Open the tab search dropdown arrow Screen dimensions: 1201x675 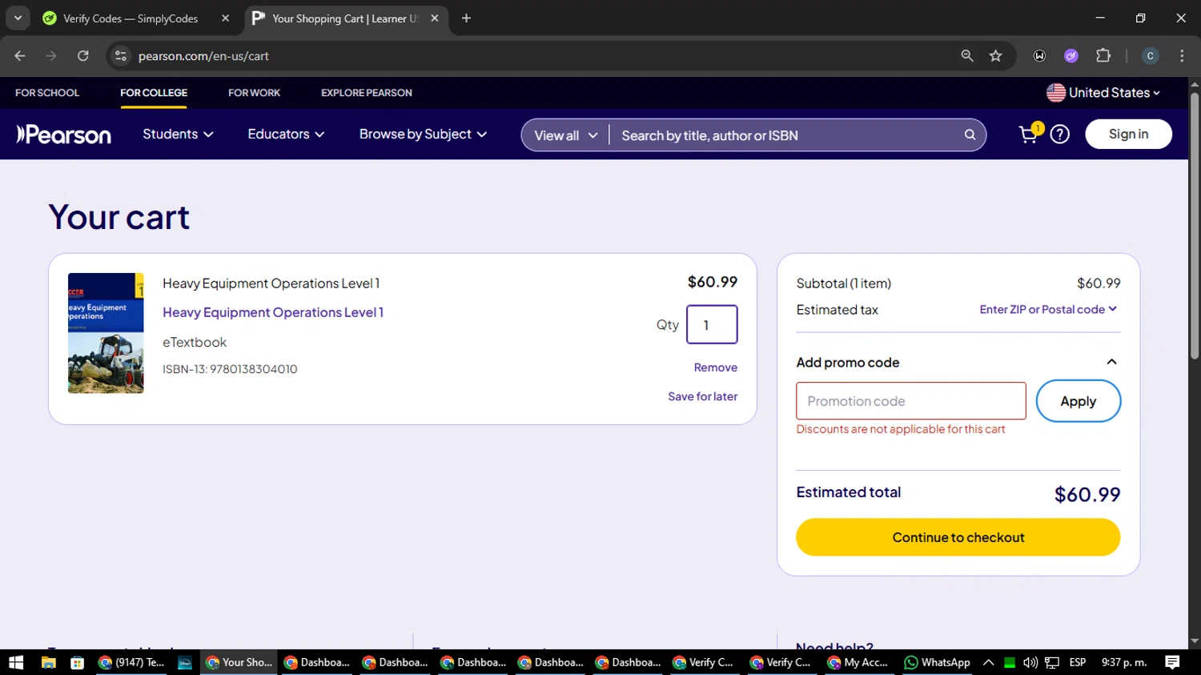click(x=18, y=18)
